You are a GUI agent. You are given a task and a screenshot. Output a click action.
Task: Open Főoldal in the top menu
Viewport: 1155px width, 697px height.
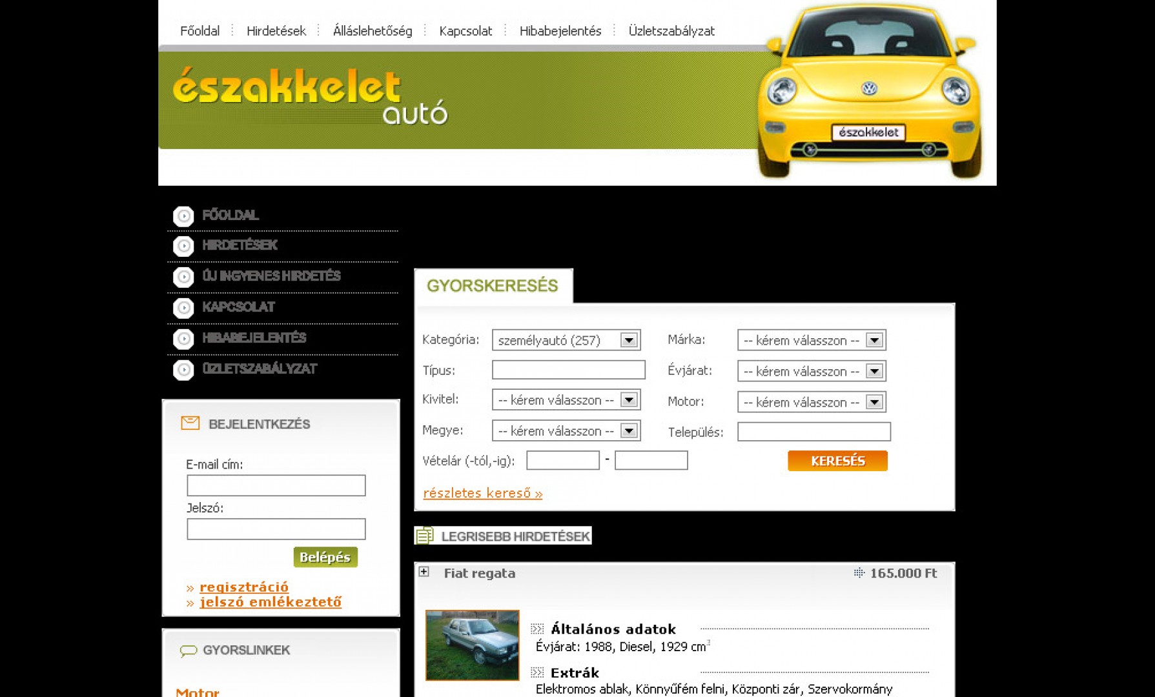tap(199, 31)
